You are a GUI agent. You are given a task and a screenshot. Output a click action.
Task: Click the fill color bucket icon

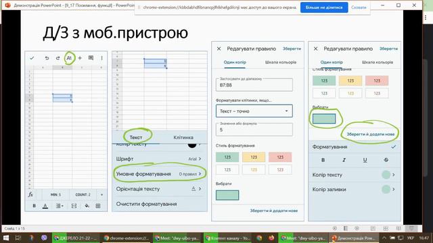(87, 206)
